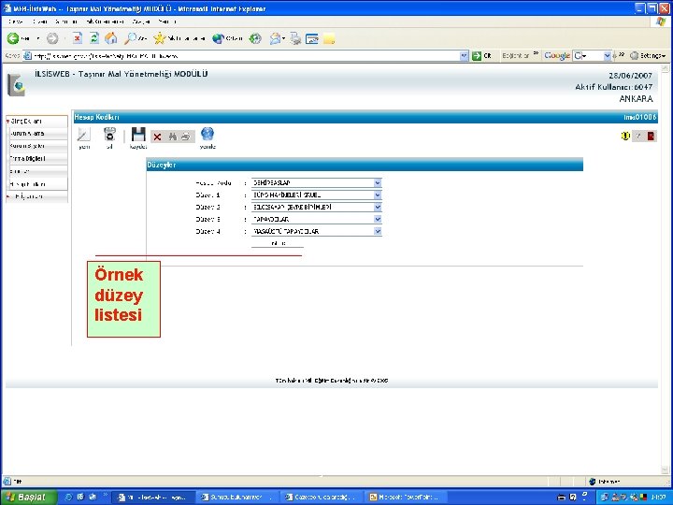
Task: Click the yellow info icon in Hesap Kodları header
Action: coord(625,137)
